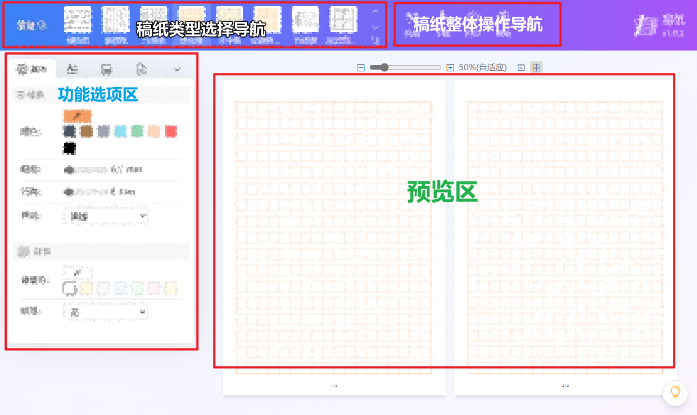Pick the light blue line color swatch
697x415 pixels.
tap(120, 131)
